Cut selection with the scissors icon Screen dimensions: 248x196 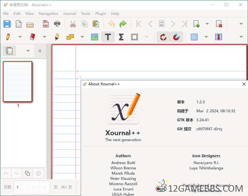73,24
